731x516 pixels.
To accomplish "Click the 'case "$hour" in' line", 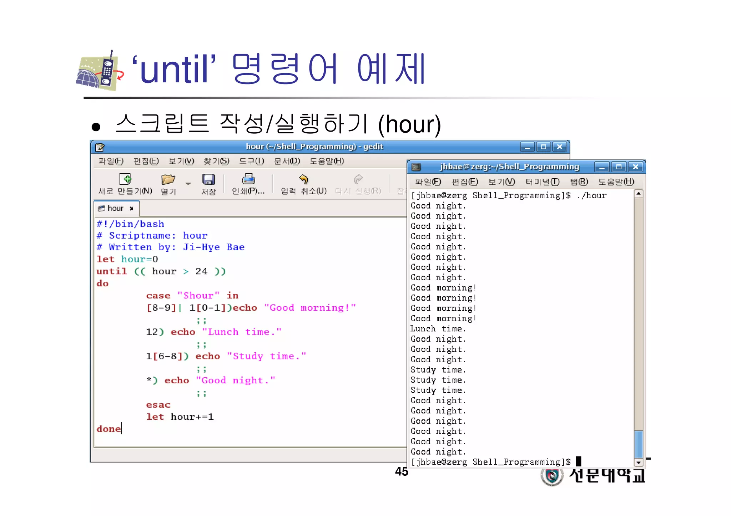I will [192, 296].
